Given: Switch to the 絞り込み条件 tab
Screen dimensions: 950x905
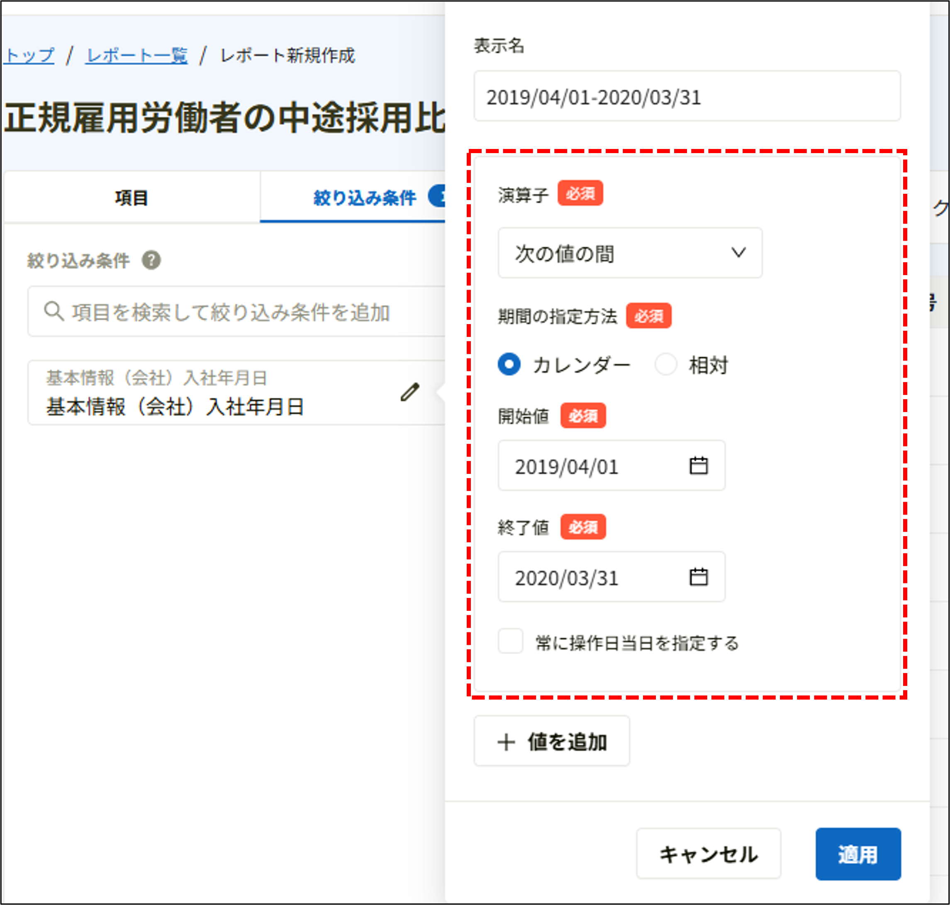Looking at the screenshot, I should [365, 196].
